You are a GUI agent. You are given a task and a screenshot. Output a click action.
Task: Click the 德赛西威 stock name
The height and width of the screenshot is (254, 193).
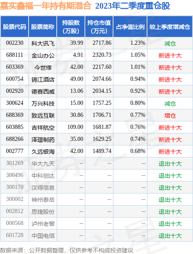tap(43, 91)
